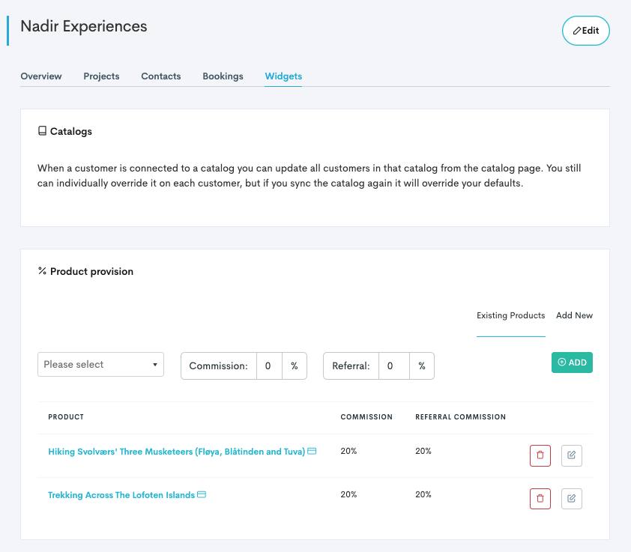Image resolution: width=631 pixels, height=552 pixels.
Task: Click the Catalogs book icon
Action: [42, 131]
